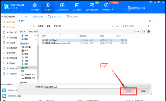Open the file type filter dropdown
The width and height of the screenshot is (166, 101).
click(x=136, y=87)
